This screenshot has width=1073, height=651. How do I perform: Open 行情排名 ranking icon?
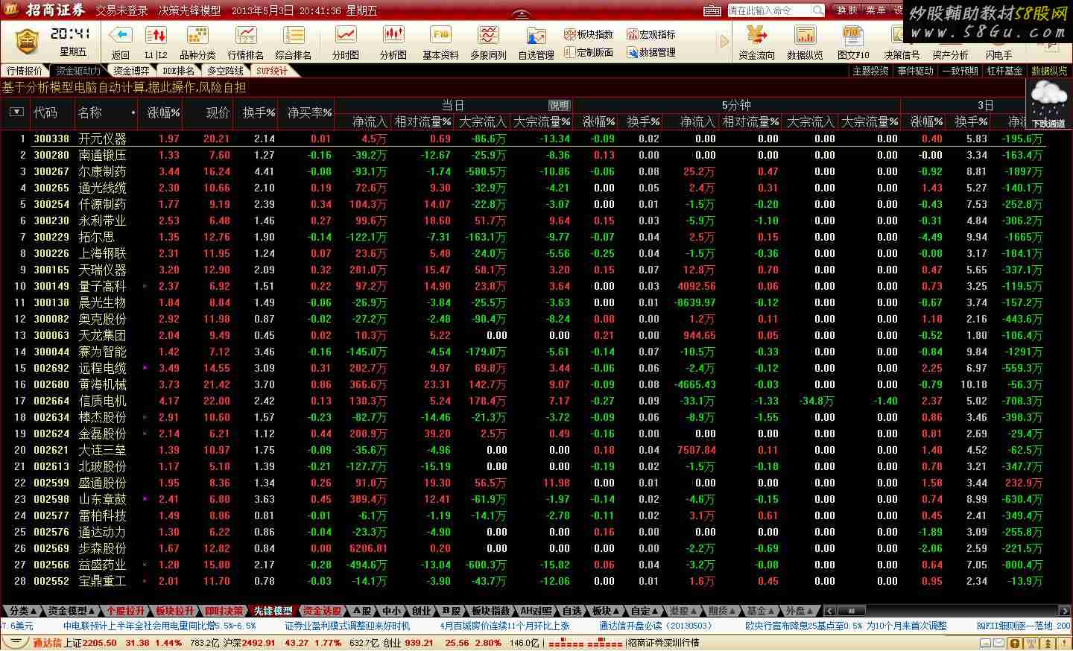[x=246, y=36]
